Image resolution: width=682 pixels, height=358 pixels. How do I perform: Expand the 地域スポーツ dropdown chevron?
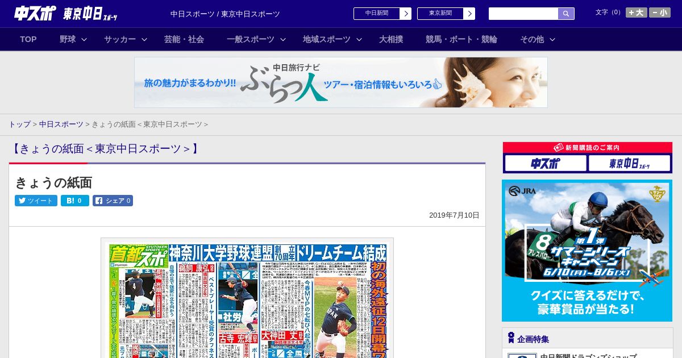(x=359, y=40)
